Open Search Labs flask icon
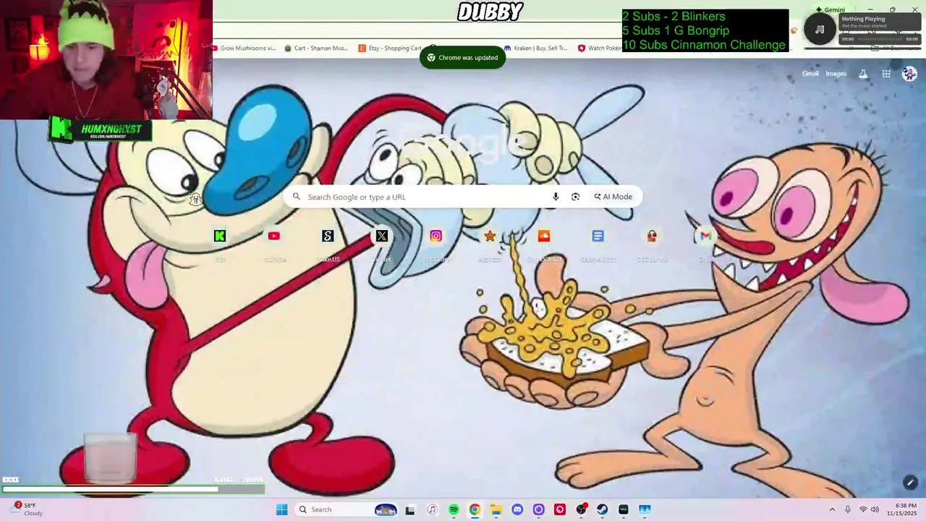 pyautogui.click(x=863, y=74)
